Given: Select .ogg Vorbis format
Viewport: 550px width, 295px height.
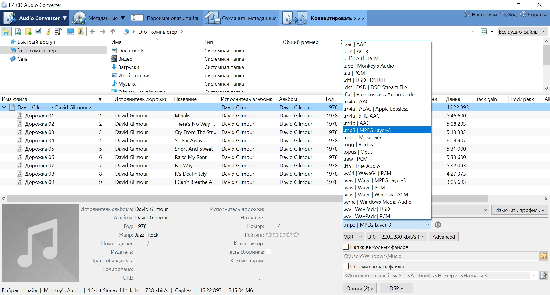Looking at the screenshot, I should (387, 145).
